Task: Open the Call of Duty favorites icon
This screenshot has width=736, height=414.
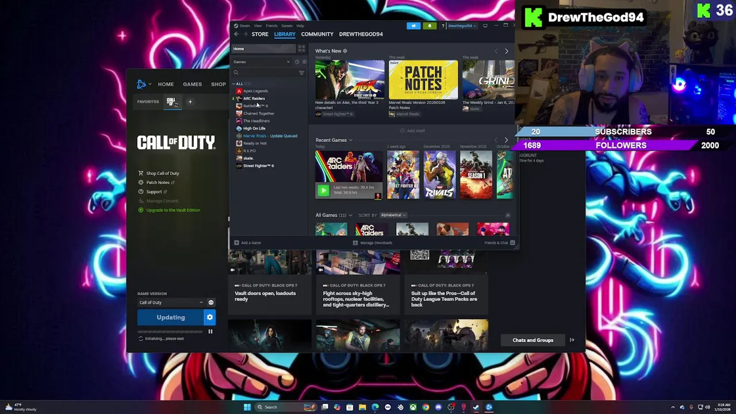Action: pos(171,102)
